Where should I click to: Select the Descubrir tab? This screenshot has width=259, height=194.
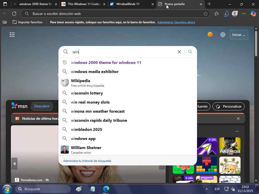point(42,106)
